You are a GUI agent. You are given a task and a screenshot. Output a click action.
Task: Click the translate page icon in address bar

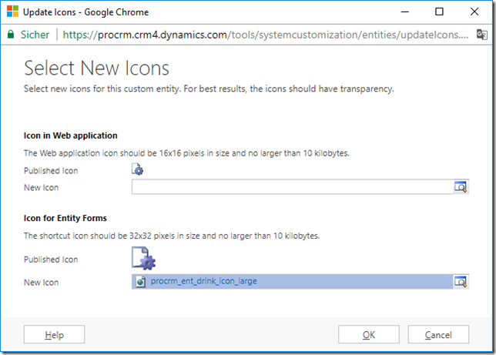pyautogui.click(x=481, y=35)
